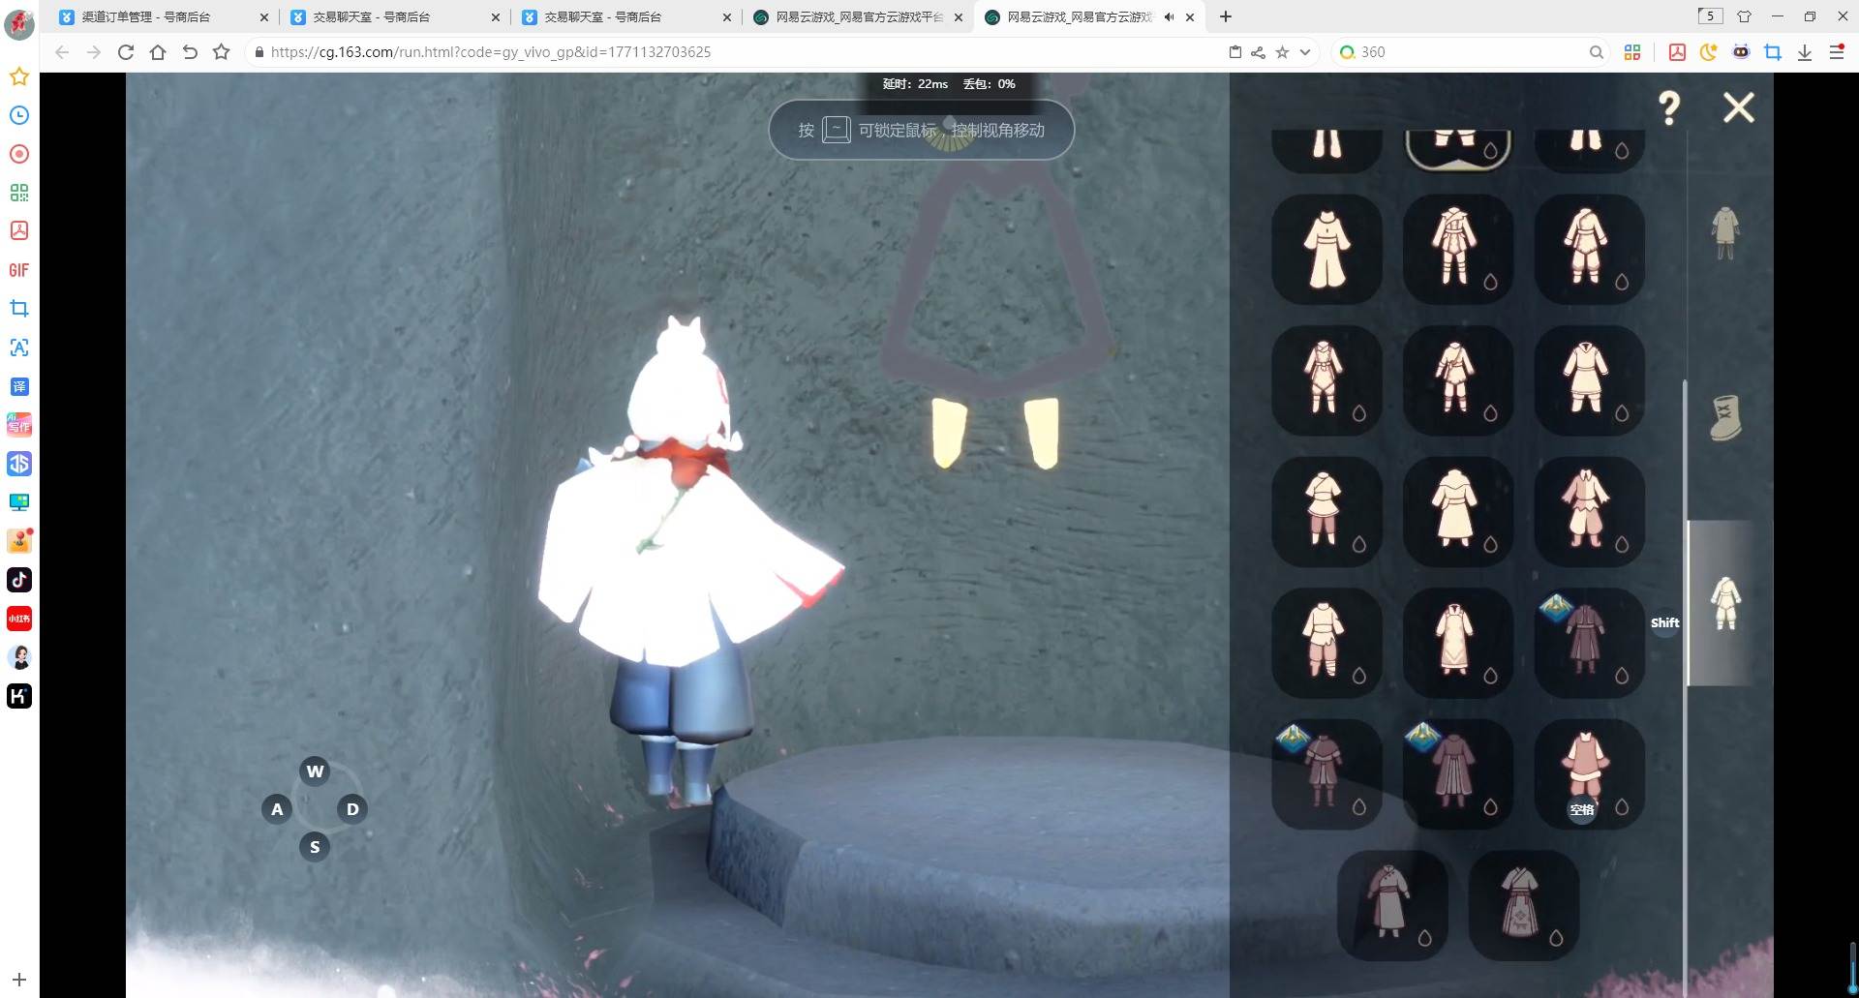Open the GIF recorder sidebar icon
Image resolution: width=1859 pixels, height=998 pixels.
click(x=19, y=270)
